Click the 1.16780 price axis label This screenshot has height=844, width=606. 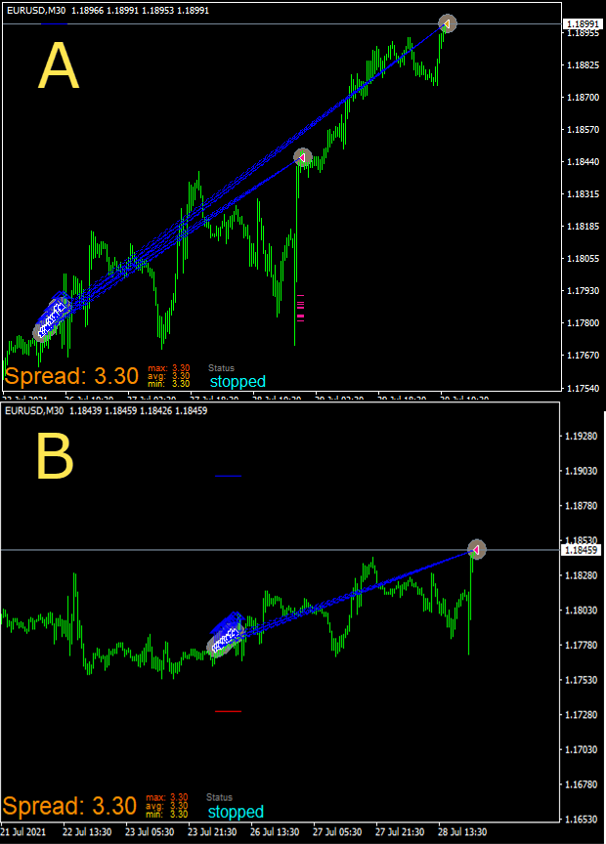coord(582,784)
